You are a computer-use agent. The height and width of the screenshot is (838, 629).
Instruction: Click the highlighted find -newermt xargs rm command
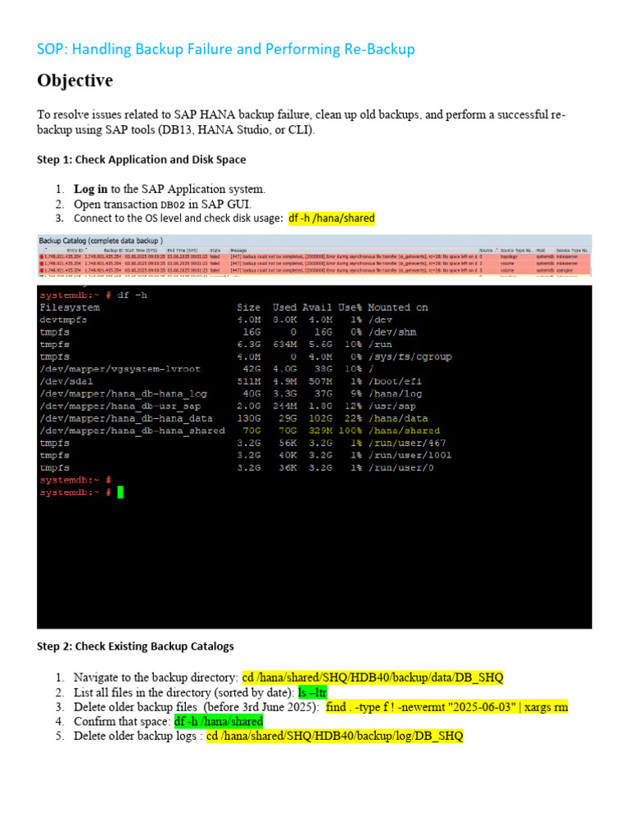pyautogui.click(x=446, y=707)
